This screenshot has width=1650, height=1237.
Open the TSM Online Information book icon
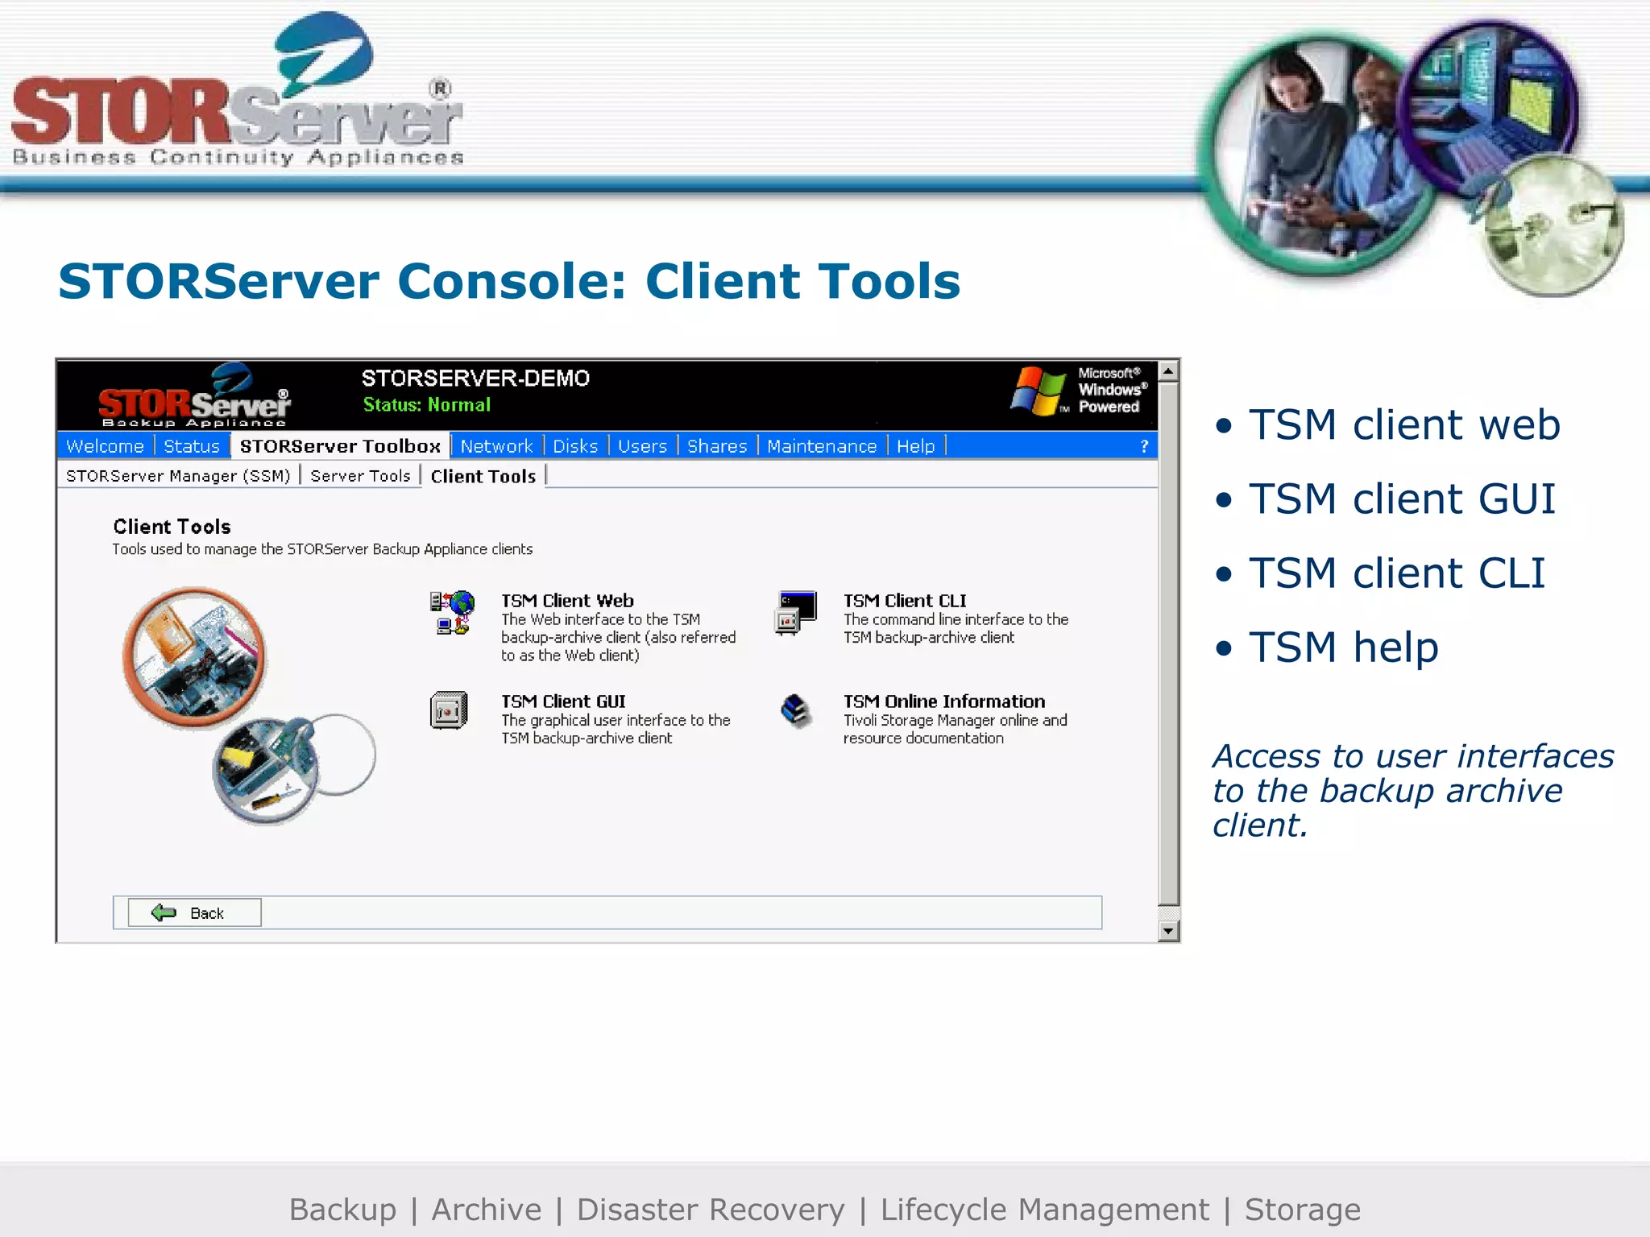796,710
